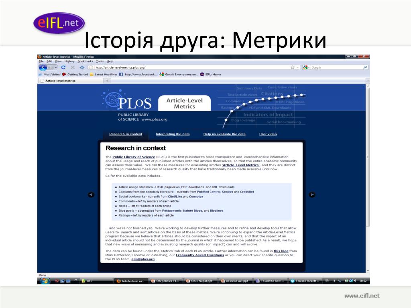Open the Bloglines link
Image resolution: width=411 pixels, height=308 pixels.
pyautogui.click(x=216, y=211)
